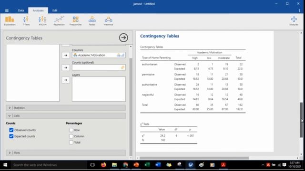
Task: Enable Total percentages checkbox
Action: point(71,142)
